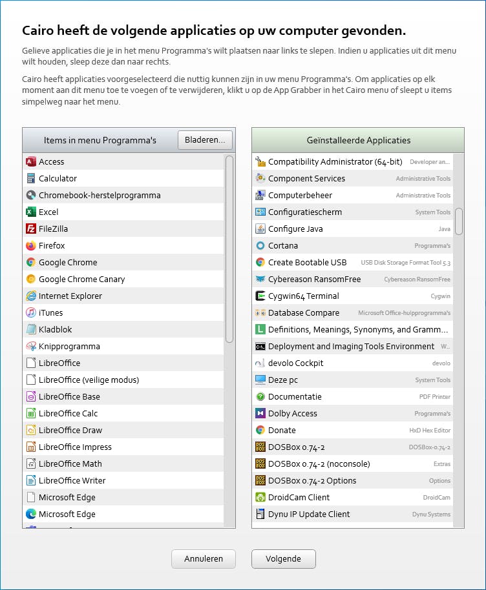
Task: Click the left list's scrollbar thumb
Action: [229, 249]
